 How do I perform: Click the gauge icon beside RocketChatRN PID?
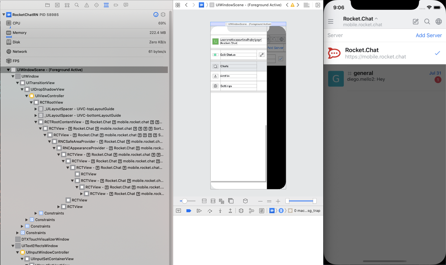pos(156,15)
